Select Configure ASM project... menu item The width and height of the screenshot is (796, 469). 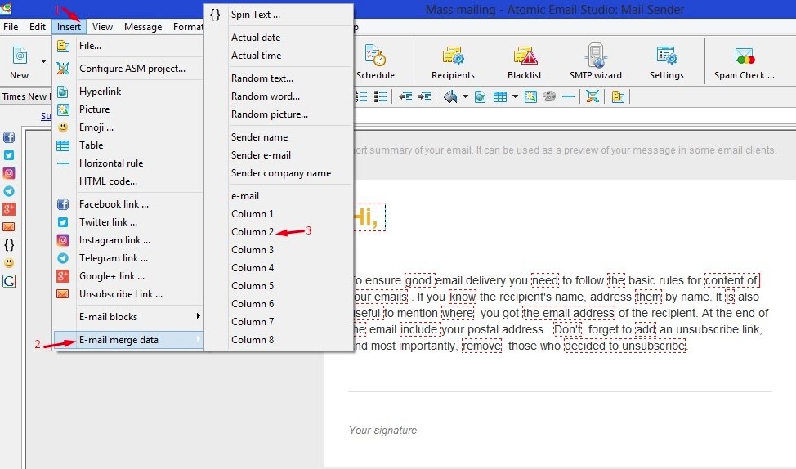click(129, 69)
